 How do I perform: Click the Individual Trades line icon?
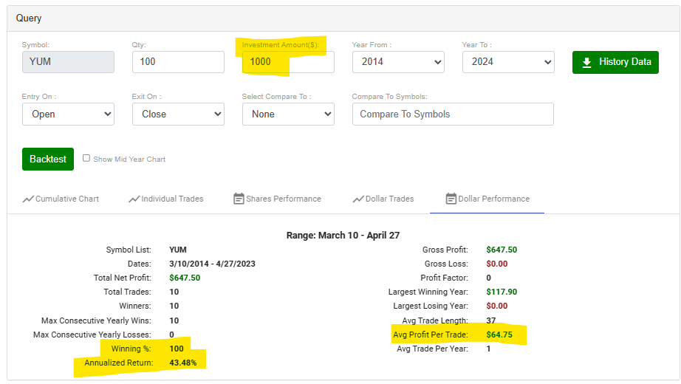pos(134,199)
